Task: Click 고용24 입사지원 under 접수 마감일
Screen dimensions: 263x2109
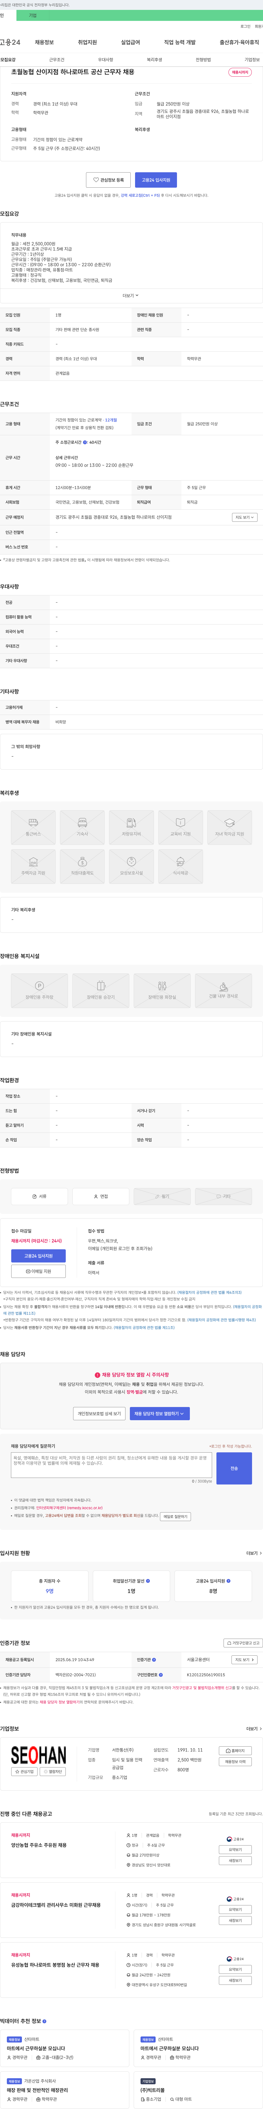Action: [38, 1256]
